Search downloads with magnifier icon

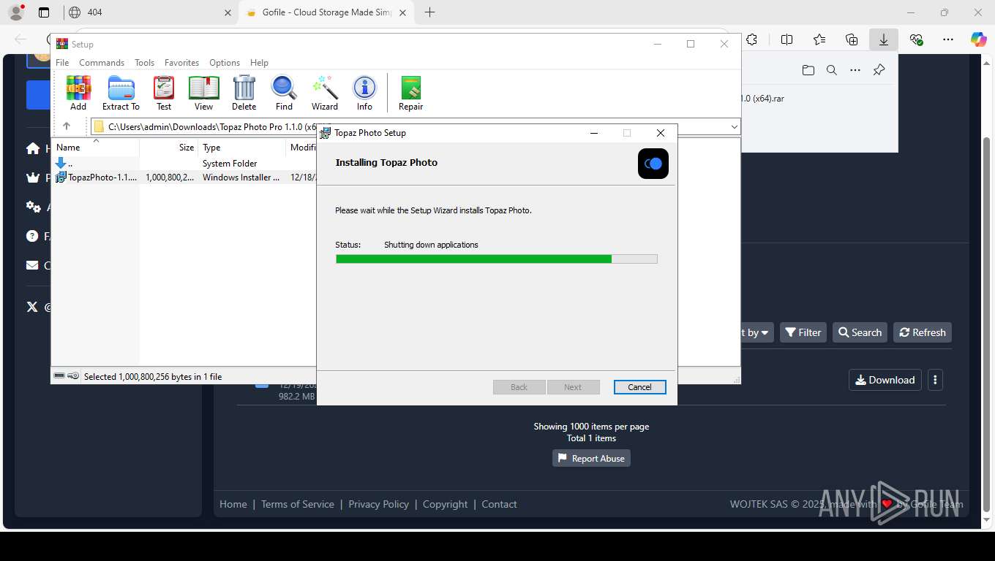pos(832,70)
